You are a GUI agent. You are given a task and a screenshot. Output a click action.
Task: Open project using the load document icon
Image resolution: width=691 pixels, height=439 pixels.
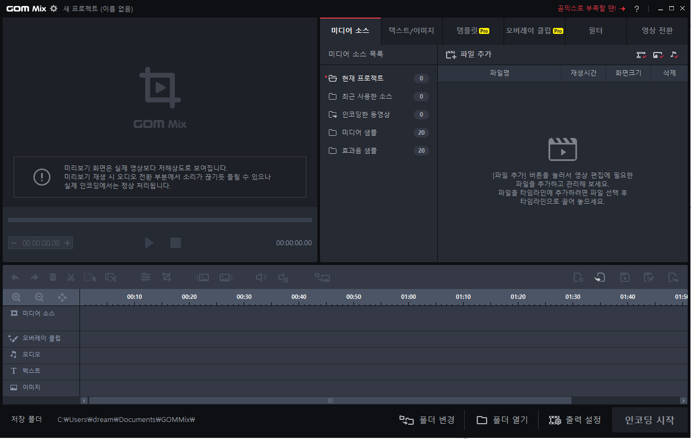tap(600, 278)
